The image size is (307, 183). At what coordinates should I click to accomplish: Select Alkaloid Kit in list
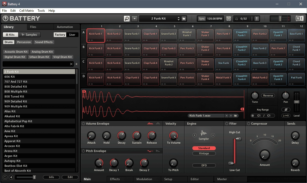point(39,116)
